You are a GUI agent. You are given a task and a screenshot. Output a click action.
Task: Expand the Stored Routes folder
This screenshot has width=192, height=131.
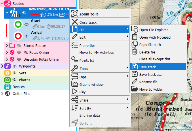click(7, 45)
